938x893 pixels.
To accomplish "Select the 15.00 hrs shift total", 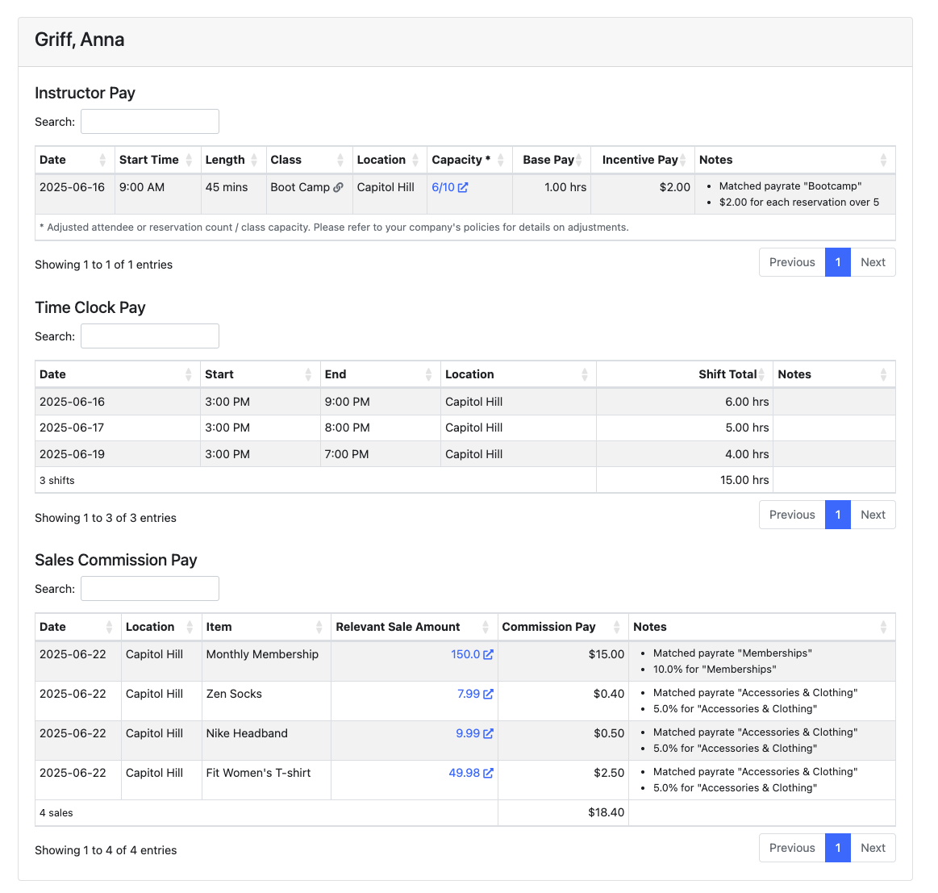I will point(744,480).
